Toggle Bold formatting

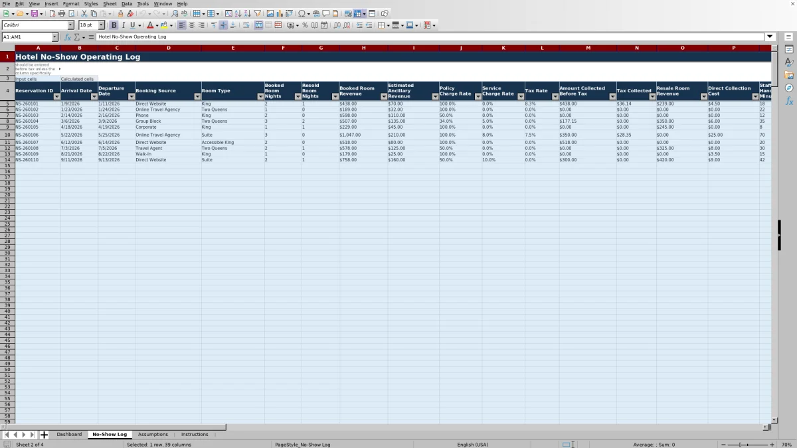coord(114,25)
